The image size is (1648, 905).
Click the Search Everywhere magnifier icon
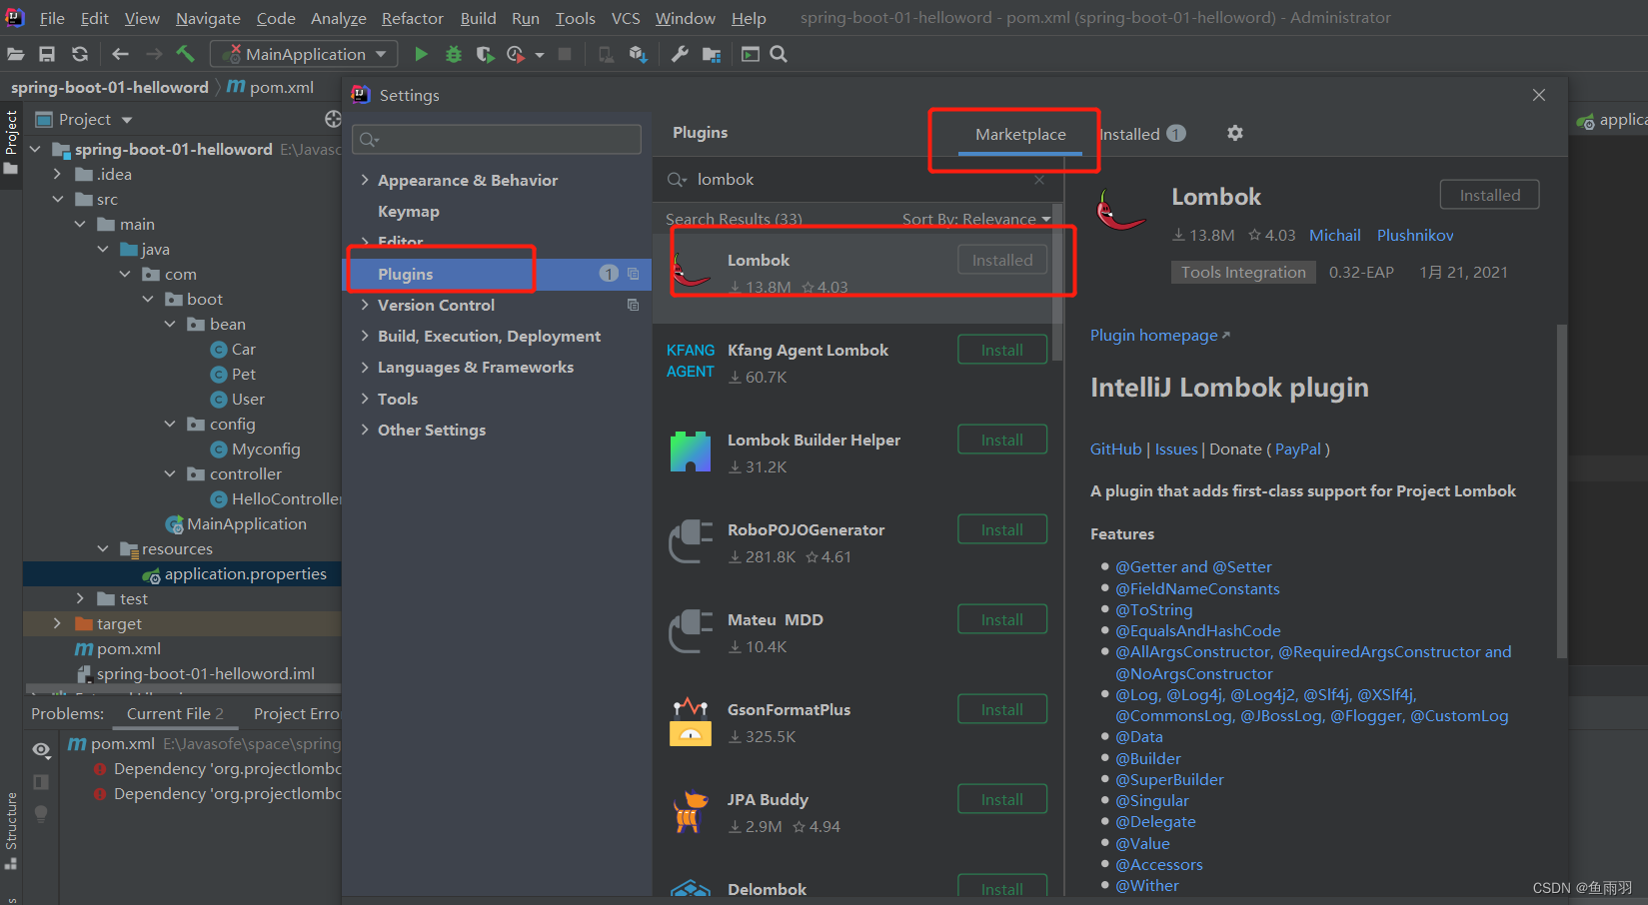779,54
